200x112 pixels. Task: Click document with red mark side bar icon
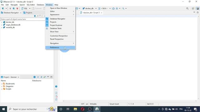[56, 96]
